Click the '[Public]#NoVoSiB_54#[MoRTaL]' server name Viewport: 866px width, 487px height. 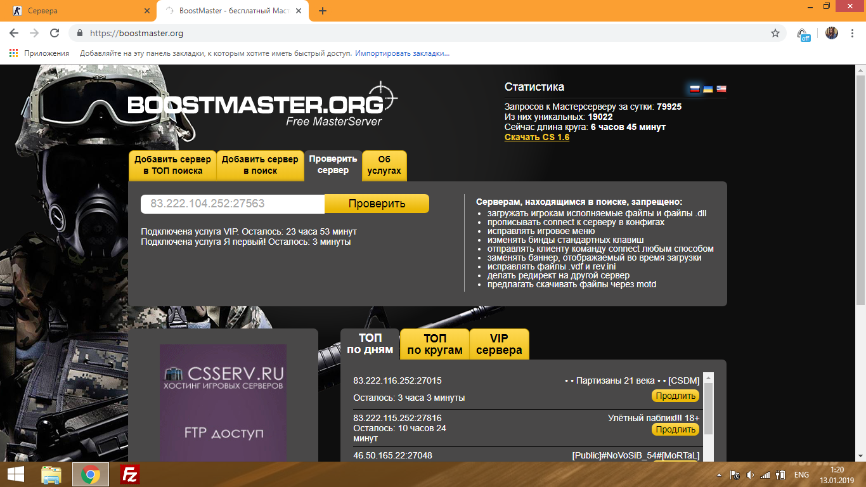[636, 455]
